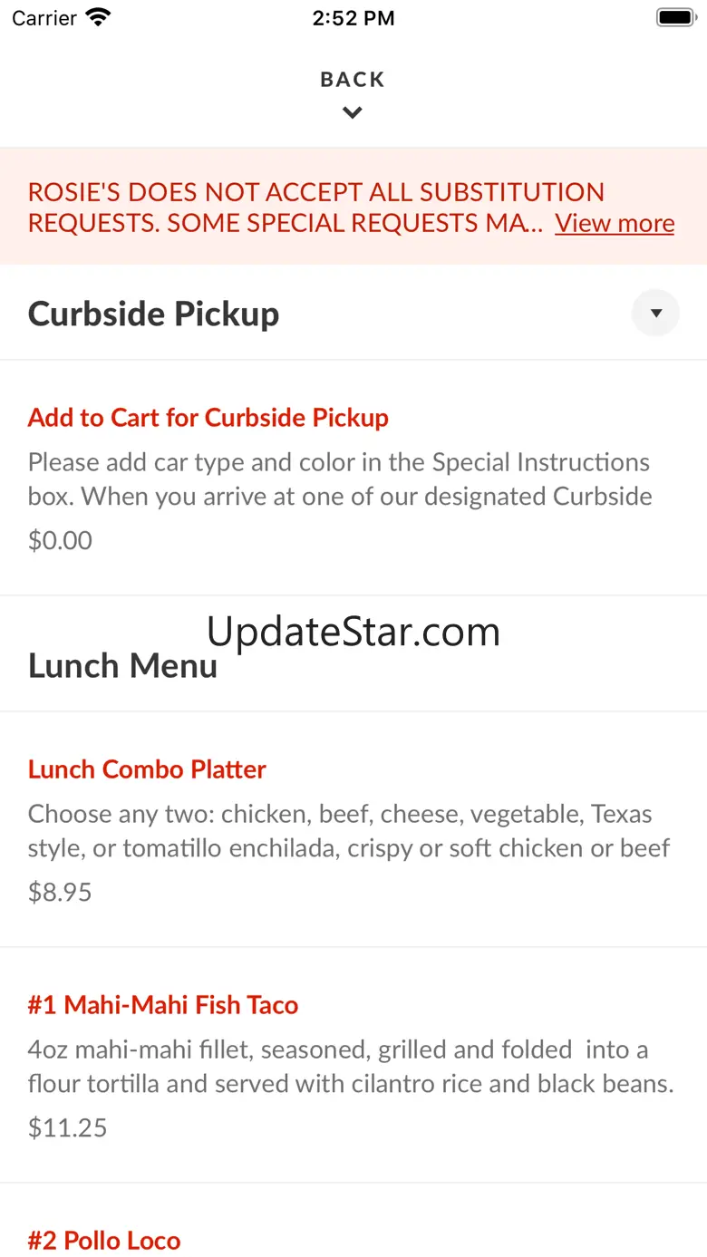Select the Curbside Pickup section header
The image size is (707, 1257).
(154, 314)
